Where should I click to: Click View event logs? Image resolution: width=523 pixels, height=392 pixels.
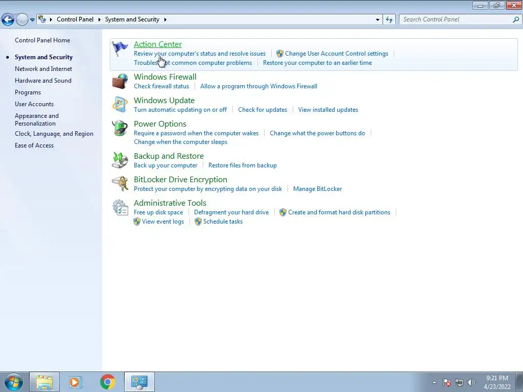click(x=163, y=222)
